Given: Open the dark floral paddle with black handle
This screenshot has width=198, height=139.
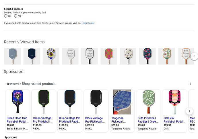Looking at the screenshot, I should point(147,56).
